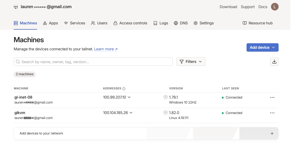Open the three-dot menu for glkvm
Image resolution: width=292 pixels, height=157 pixels.
[x=272, y=113]
